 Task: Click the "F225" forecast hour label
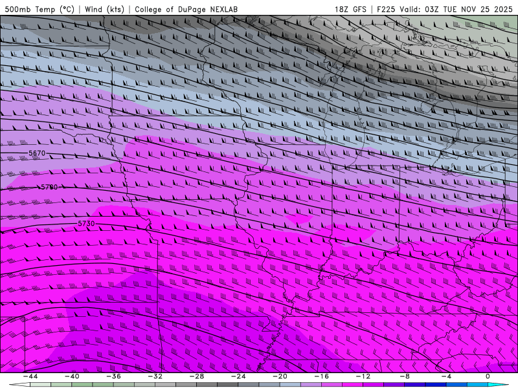click(x=386, y=9)
